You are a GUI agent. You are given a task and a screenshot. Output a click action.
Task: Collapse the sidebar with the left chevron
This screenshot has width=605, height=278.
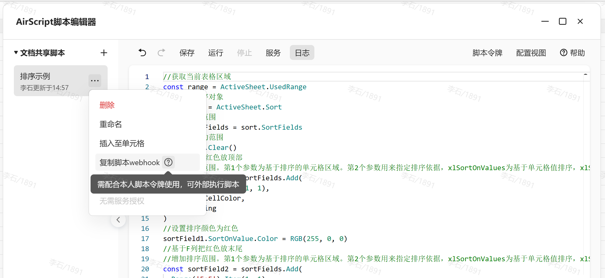[x=118, y=220]
